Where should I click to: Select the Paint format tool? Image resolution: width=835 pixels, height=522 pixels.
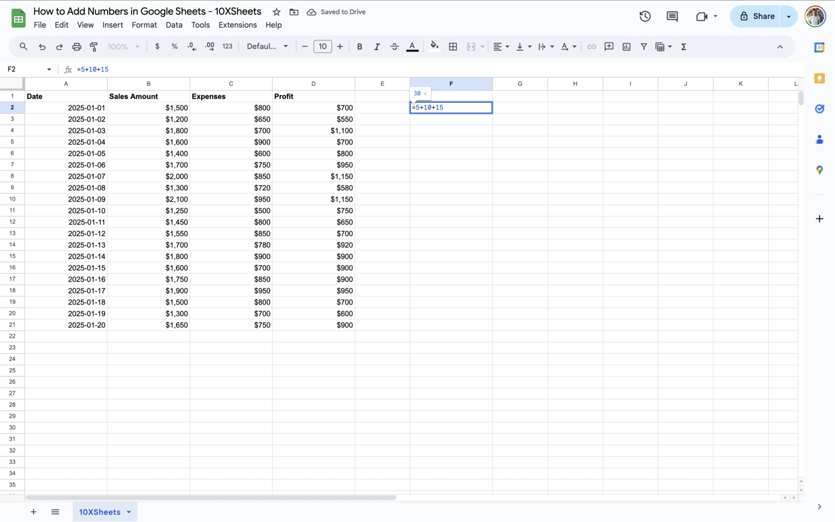94,47
